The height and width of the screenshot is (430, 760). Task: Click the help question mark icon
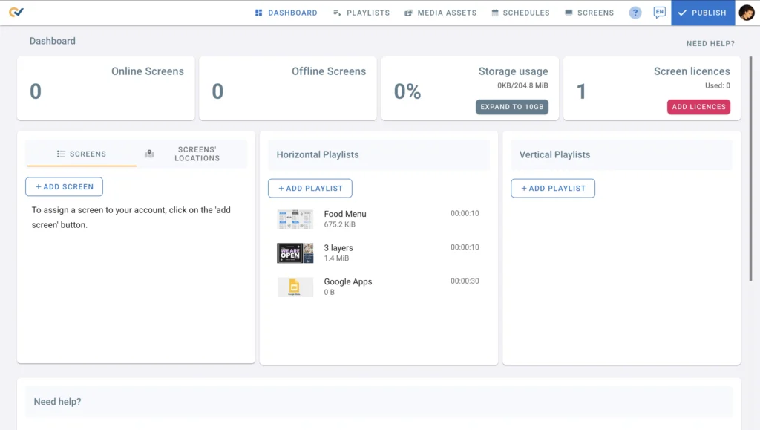pyautogui.click(x=635, y=13)
